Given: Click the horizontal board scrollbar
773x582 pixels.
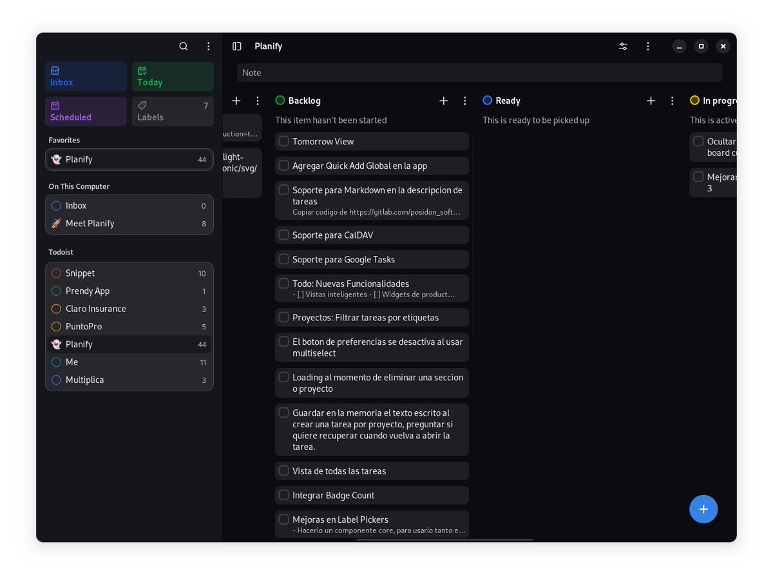Looking at the screenshot, I should [x=444, y=539].
